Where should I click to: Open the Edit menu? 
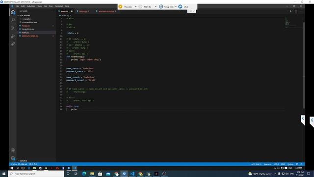coord(23,6)
